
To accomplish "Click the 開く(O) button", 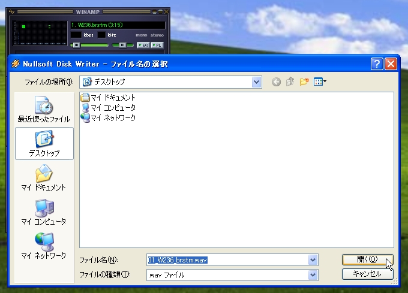I will tap(367, 259).
